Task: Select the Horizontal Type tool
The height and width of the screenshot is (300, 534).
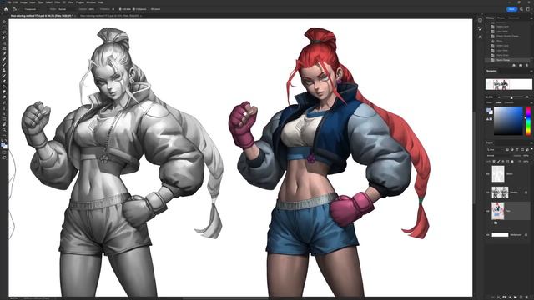Action: [4, 108]
